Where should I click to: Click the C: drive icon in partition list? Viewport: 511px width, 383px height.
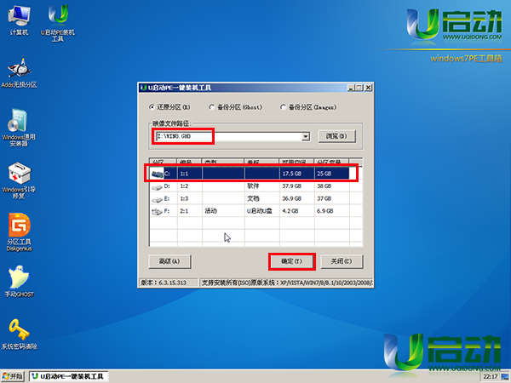click(x=157, y=174)
